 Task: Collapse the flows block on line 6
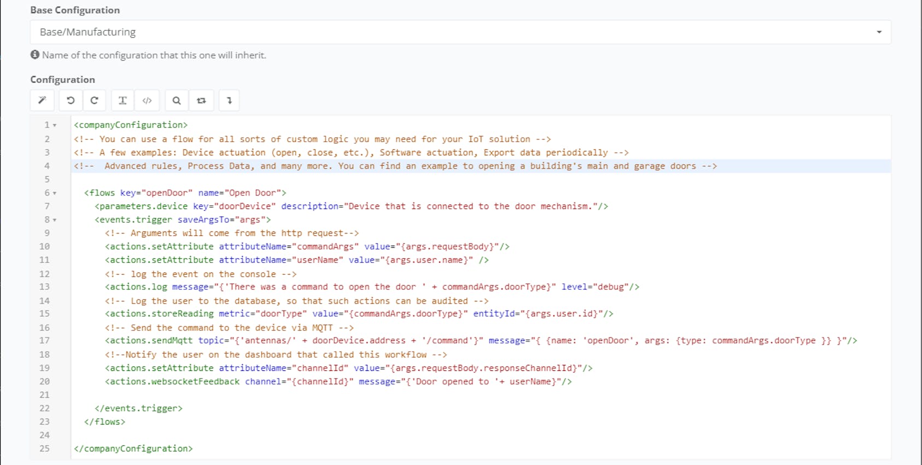[x=55, y=193]
